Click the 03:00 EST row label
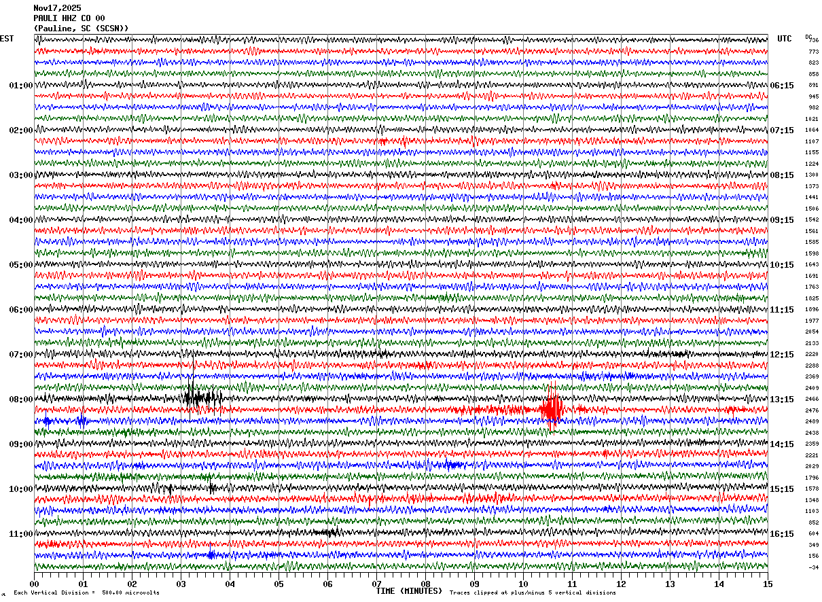822x602 pixels. 20,175
